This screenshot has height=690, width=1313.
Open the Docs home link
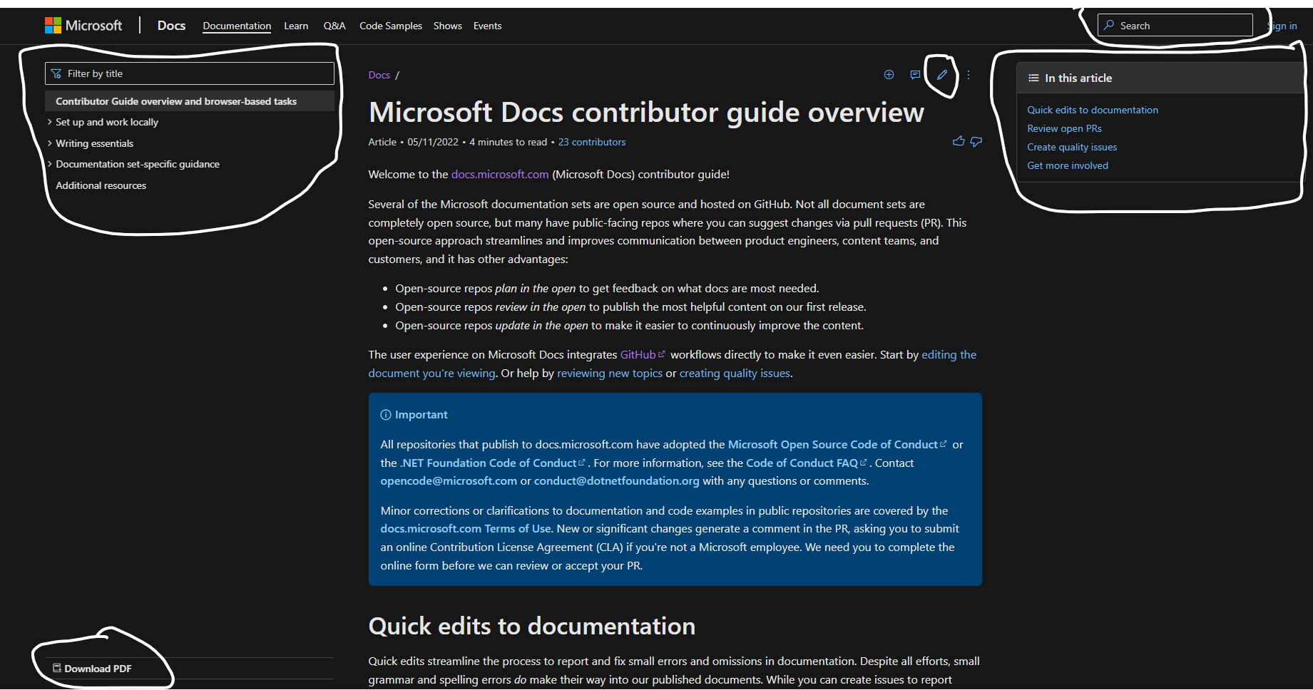171,26
